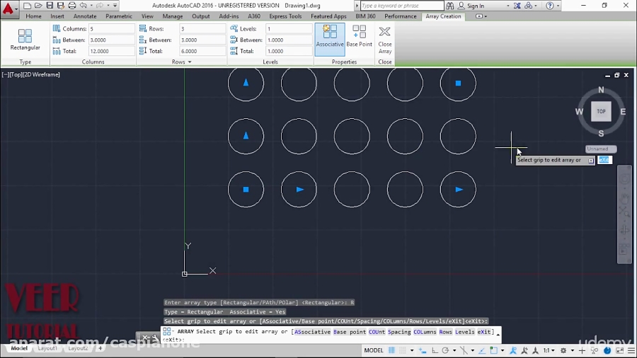Open the Home ribbon tab

tap(33, 16)
